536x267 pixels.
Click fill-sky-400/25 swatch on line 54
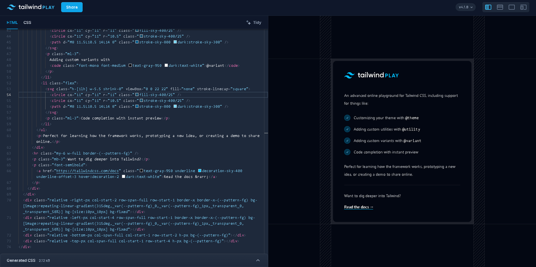[137, 95]
